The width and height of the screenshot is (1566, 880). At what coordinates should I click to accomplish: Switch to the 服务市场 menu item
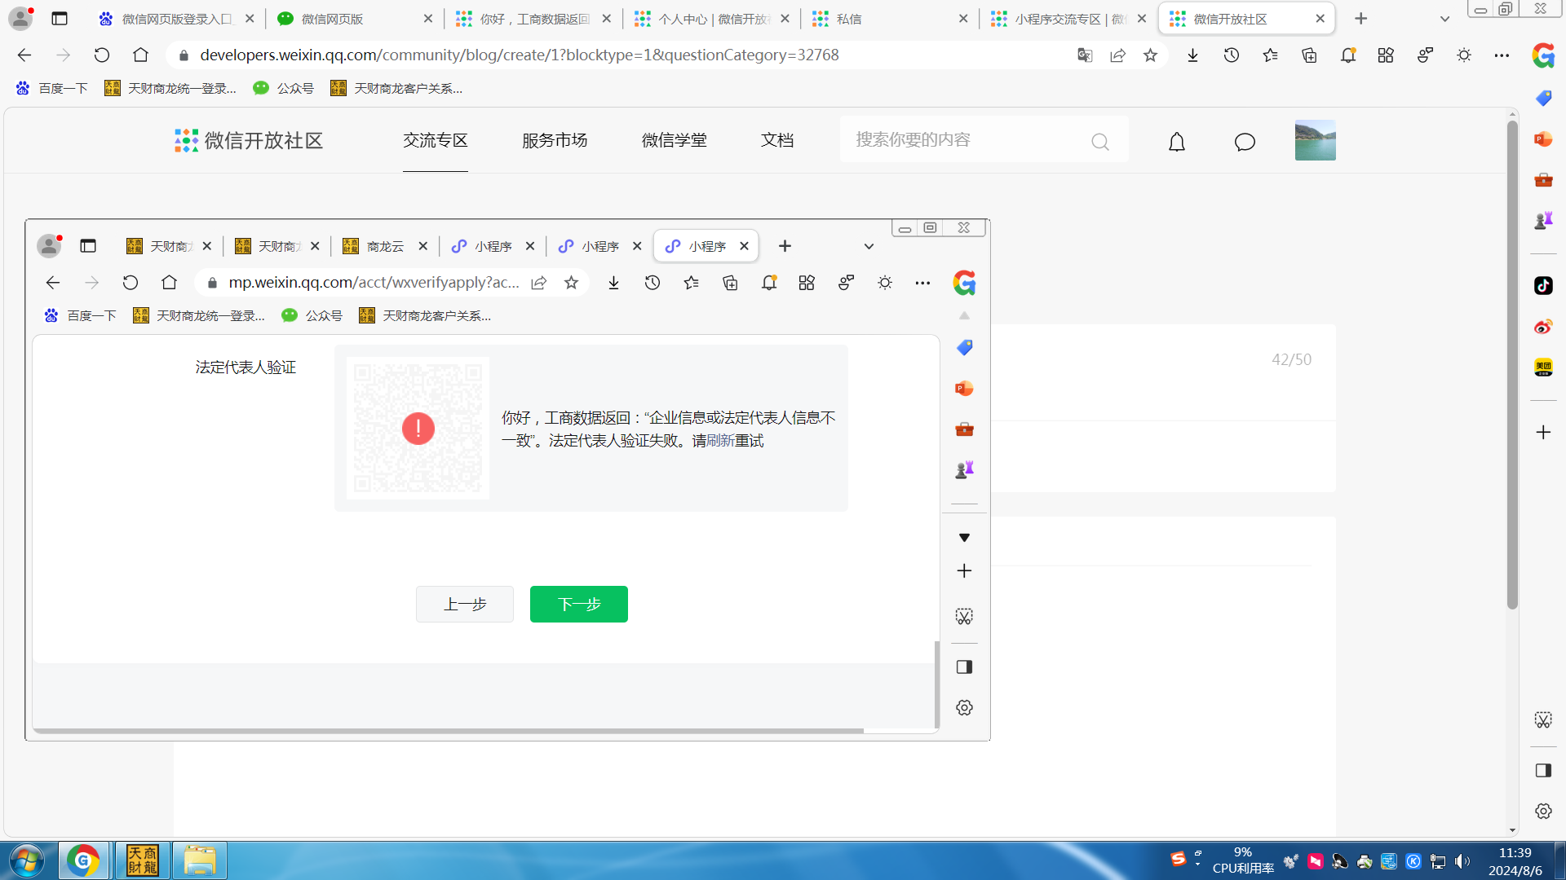555,140
